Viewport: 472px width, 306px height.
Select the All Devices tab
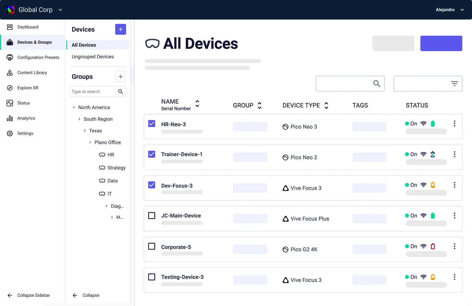pyautogui.click(x=84, y=45)
